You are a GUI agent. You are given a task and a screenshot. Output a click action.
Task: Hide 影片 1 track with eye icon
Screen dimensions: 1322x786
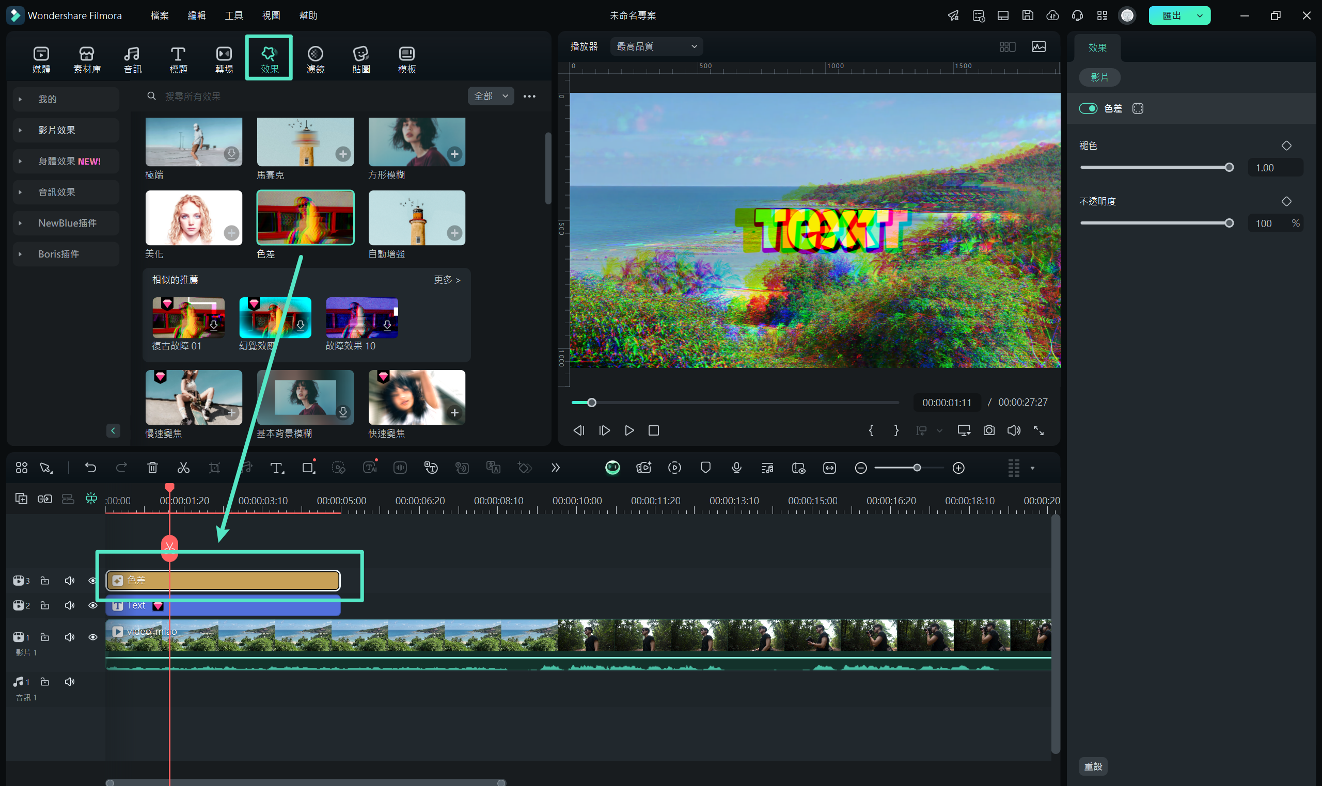click(x=93, y=637)
